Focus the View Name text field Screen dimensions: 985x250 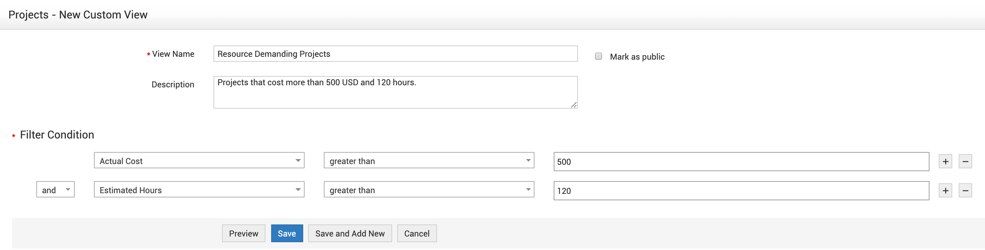point(395,54)
